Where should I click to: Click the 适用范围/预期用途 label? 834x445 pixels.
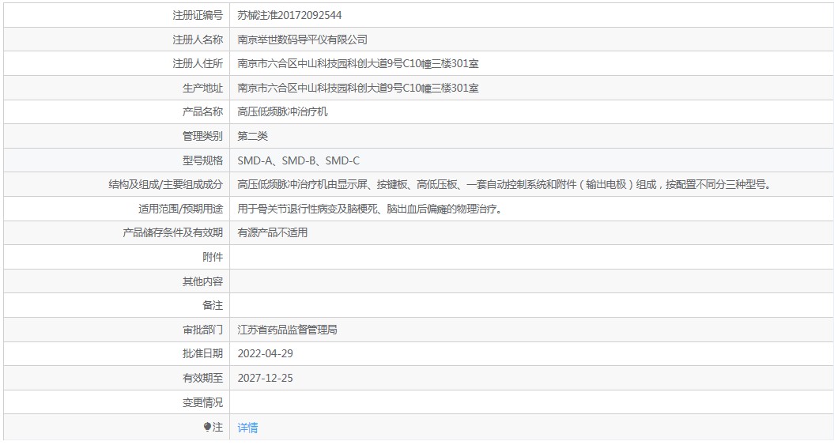180,209
